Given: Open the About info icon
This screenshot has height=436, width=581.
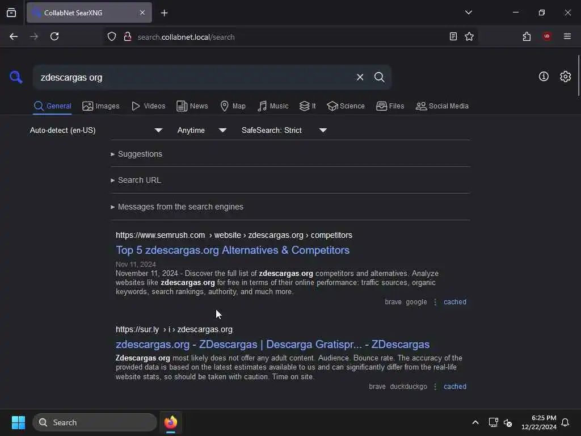Looking at the screenshot, I should (544, 77).
